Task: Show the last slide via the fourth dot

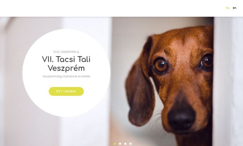Action: tap(131, 144)
